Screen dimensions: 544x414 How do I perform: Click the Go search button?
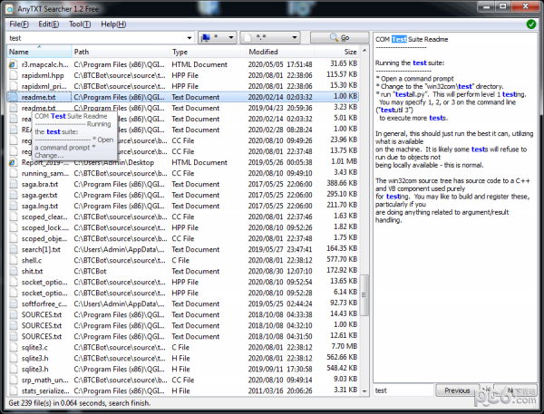[339, 37]
